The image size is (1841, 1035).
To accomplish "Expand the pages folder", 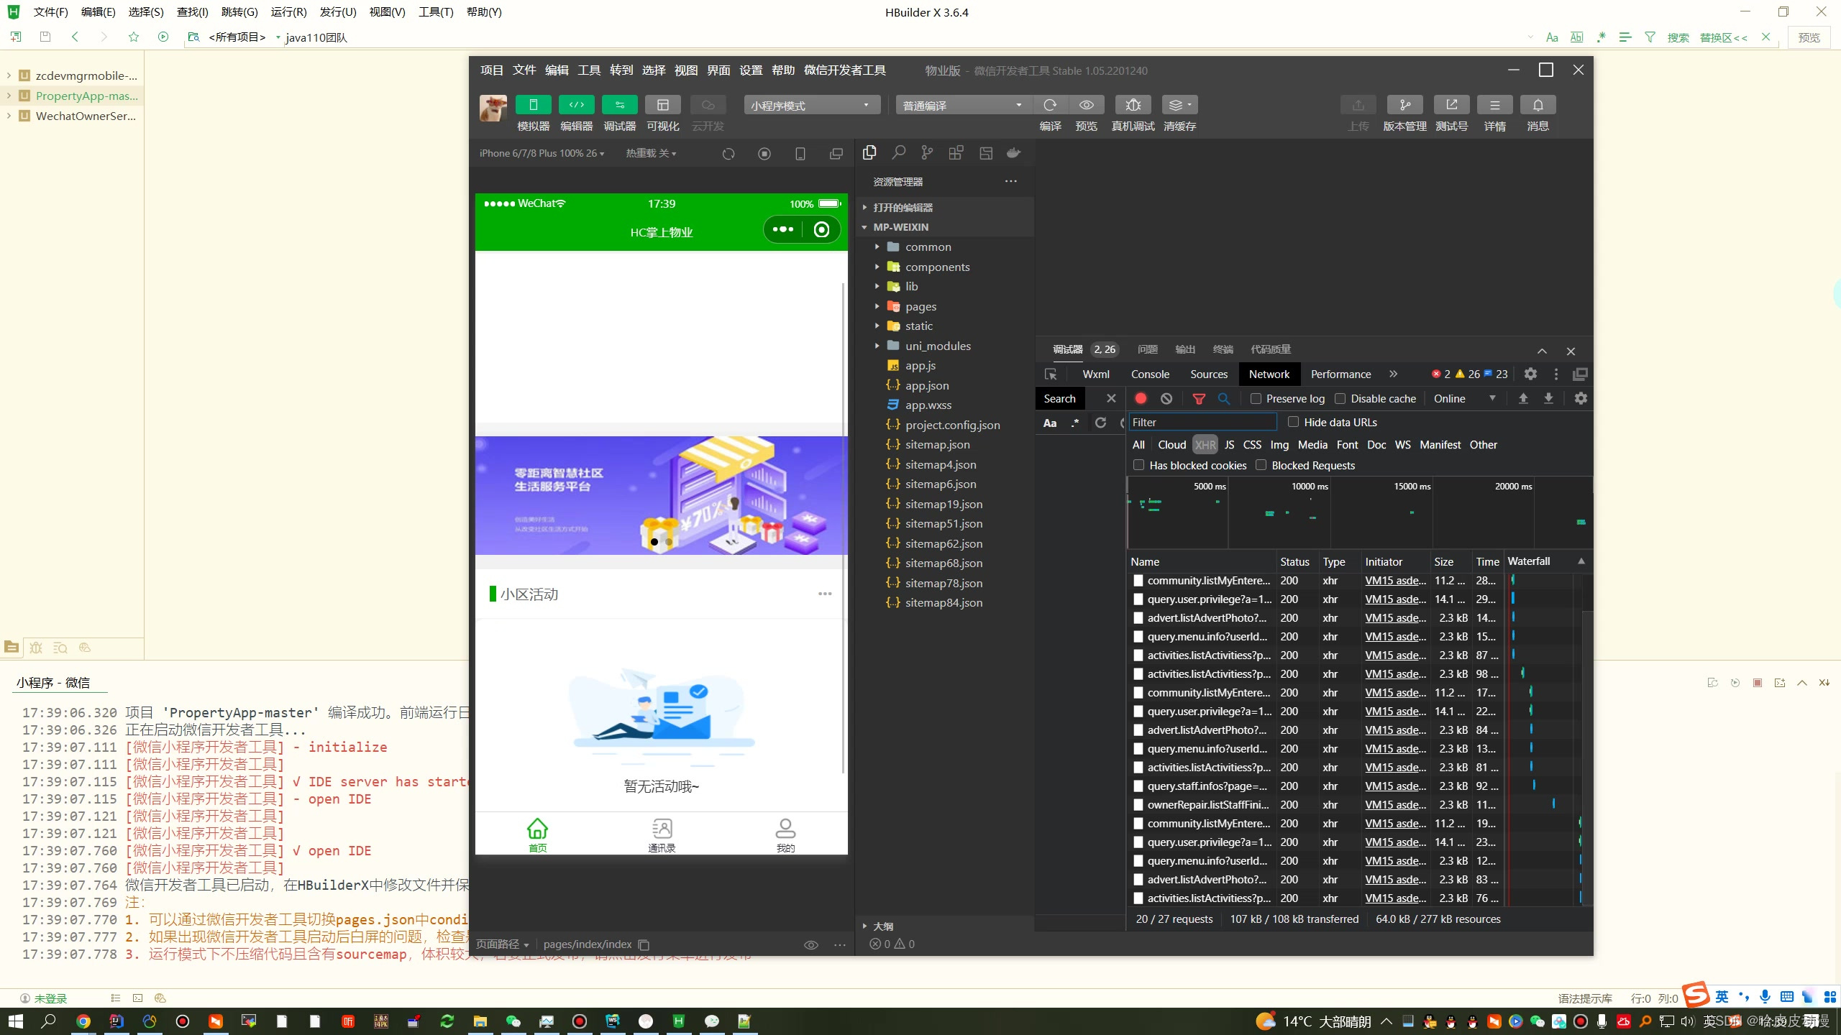I will pyautogui.click(x=920, y=306).
